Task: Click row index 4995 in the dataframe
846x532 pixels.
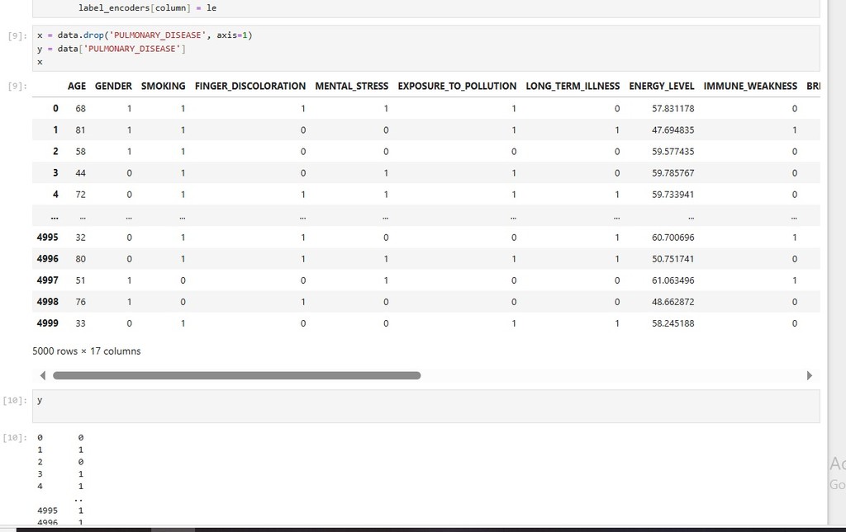Action: click(48, 237)
